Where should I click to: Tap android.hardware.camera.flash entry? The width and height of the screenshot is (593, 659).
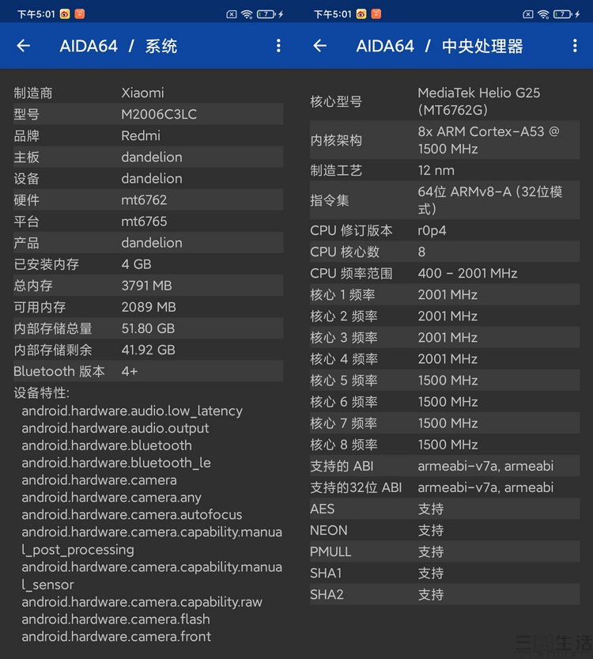[x=115, y=619]
